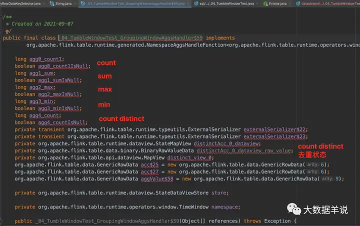Click the field agg1_sumIsNull
Screen dimensions: 360x226
[59, 80]
